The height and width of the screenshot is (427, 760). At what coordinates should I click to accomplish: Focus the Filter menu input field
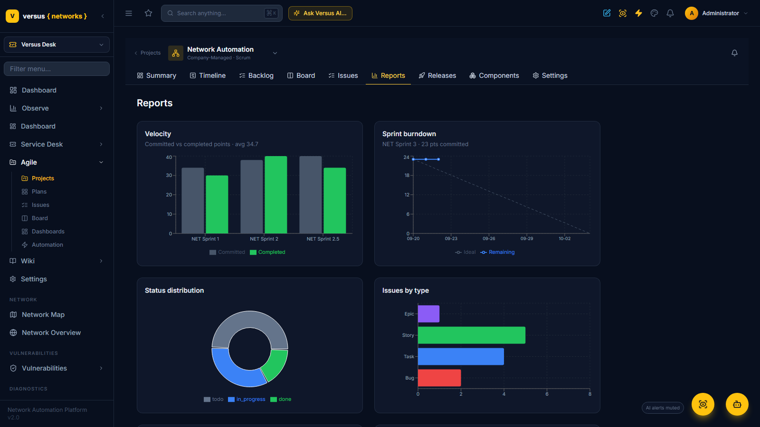[57, 69]
